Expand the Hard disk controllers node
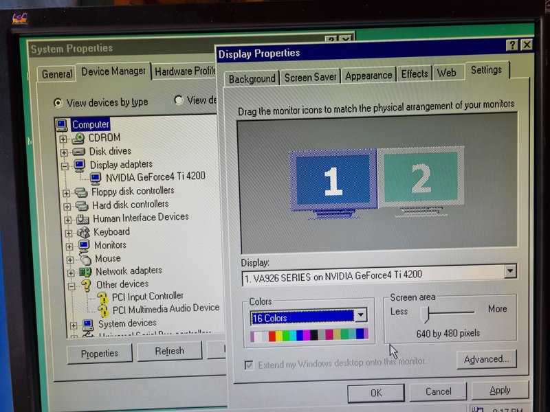 [x=67, y=207]
